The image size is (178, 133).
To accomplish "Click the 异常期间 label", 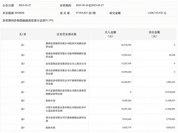I will [x=65, y=5].
